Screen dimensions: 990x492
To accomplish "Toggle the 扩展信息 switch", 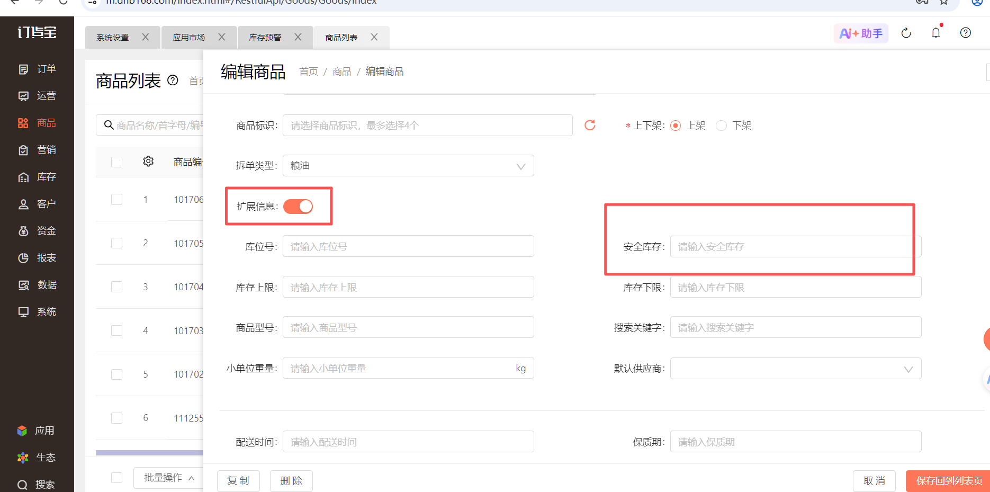I will pos(298,207).
